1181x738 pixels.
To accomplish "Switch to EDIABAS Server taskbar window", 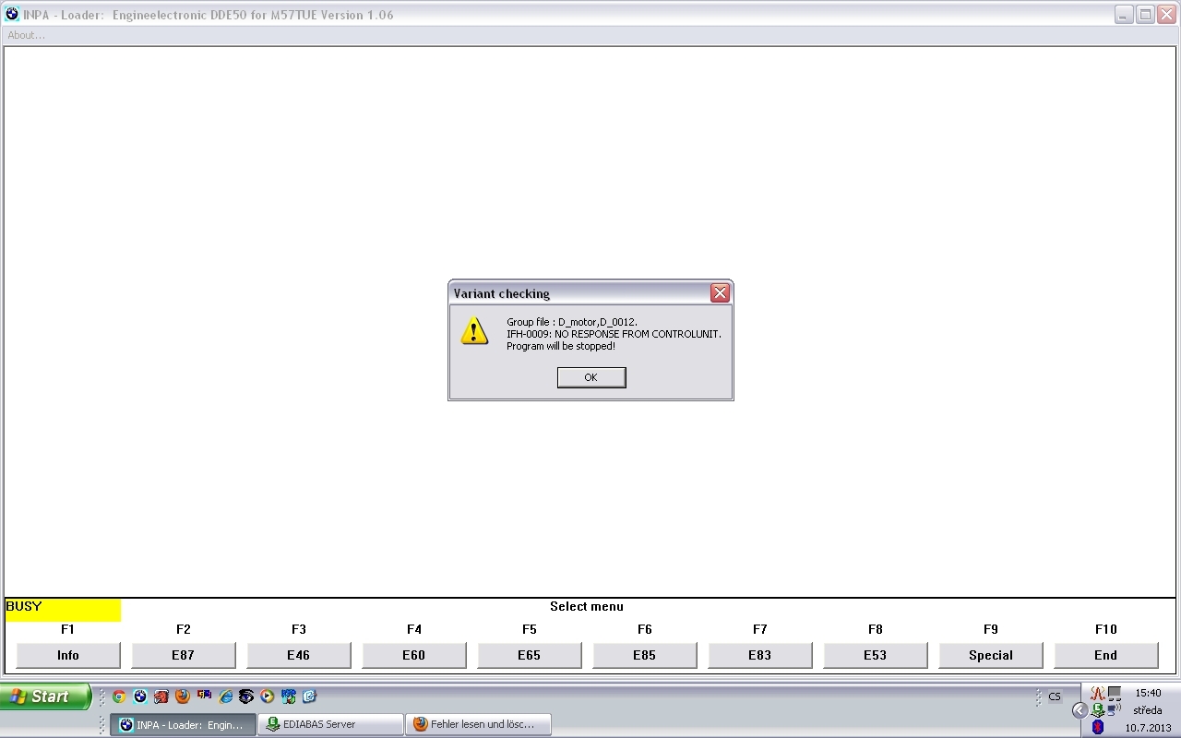I will 330,725.
